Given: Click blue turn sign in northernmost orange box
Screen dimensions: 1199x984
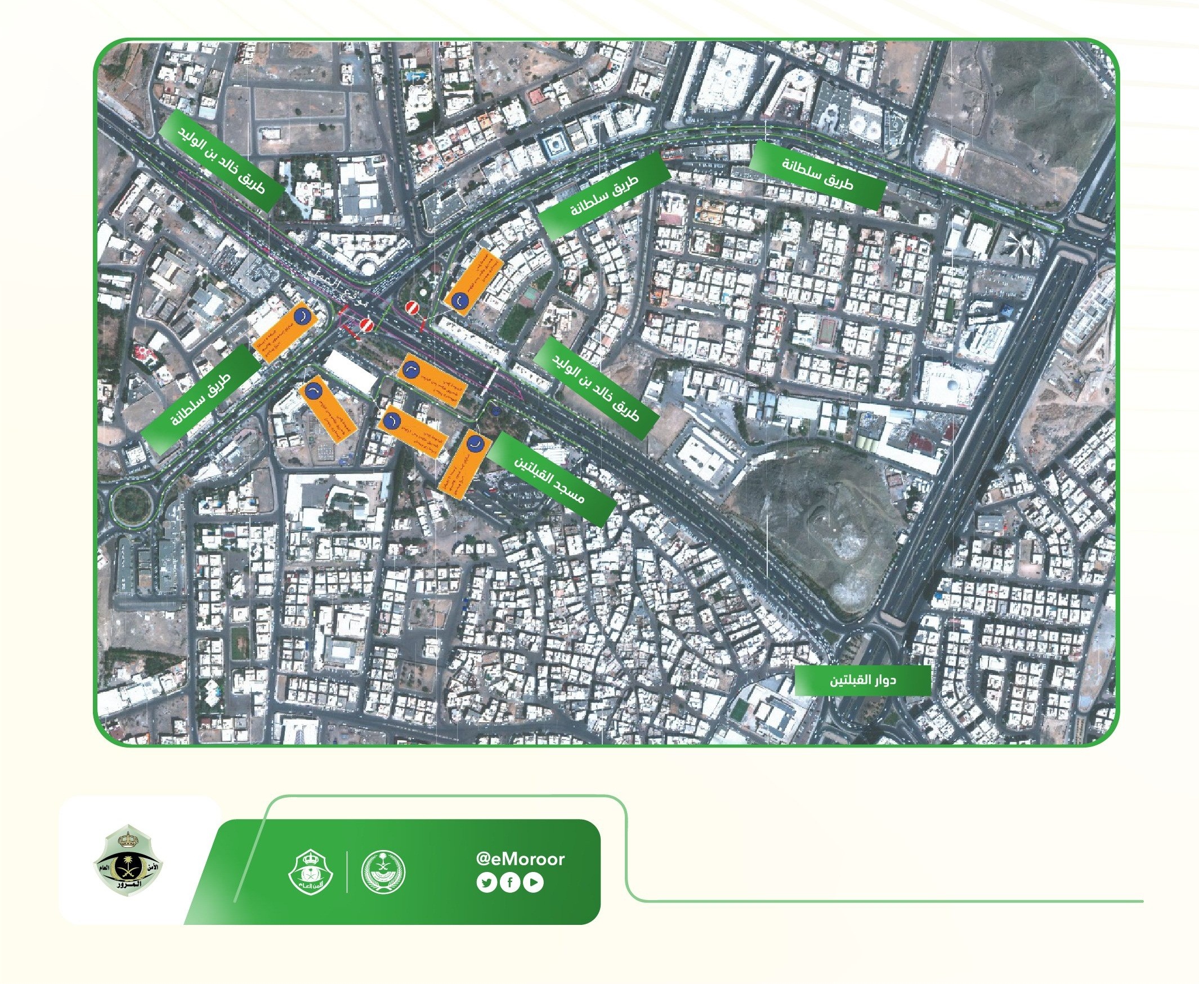Looking at the screenshot, I should (460, 301).
